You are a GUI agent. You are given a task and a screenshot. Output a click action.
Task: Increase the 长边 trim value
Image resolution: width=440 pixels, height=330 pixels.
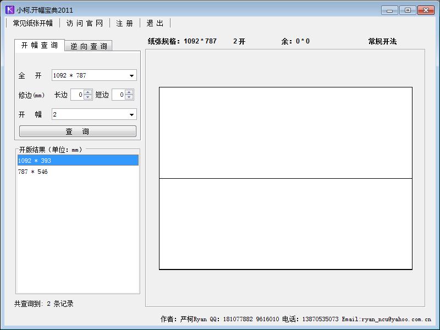pyautogui.click(x=88, y=92)
